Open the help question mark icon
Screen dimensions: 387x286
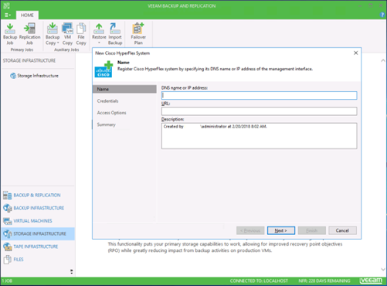pos(382,15)
